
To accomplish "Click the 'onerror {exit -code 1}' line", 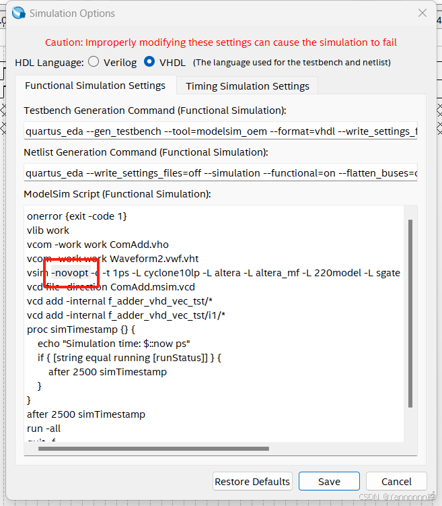I will (x=77, y=216).
